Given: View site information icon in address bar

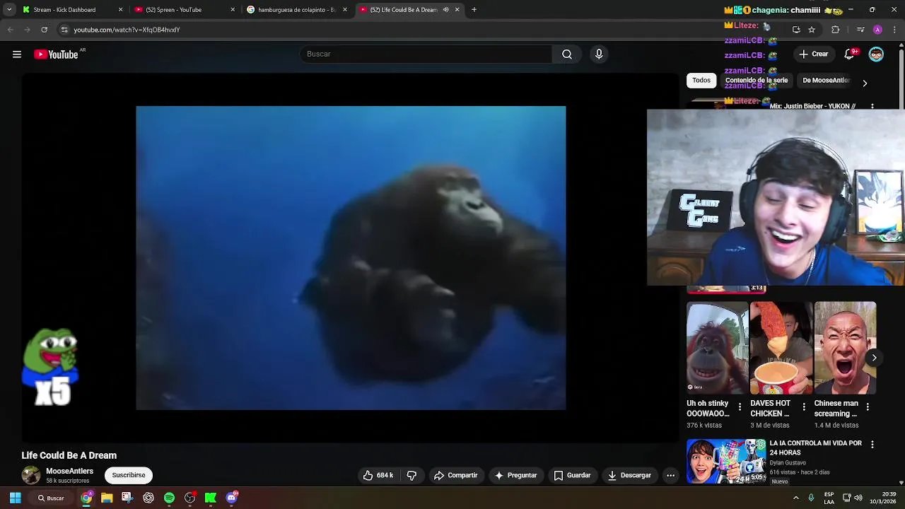Looking at the screenshot, I should coord(64,30).
